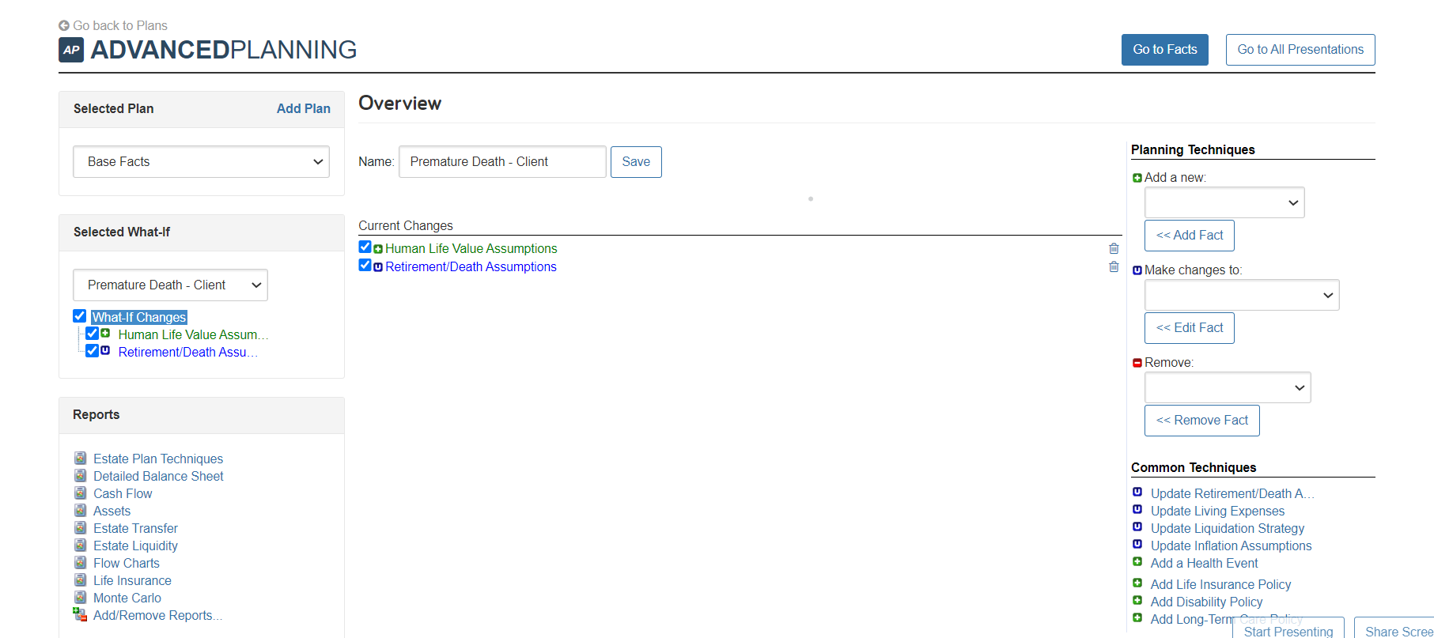This screenshot has width=1434, height=638.
Task: Click the green plus icon beside Add Disability Policy
Action: (x=1137, y=600)
